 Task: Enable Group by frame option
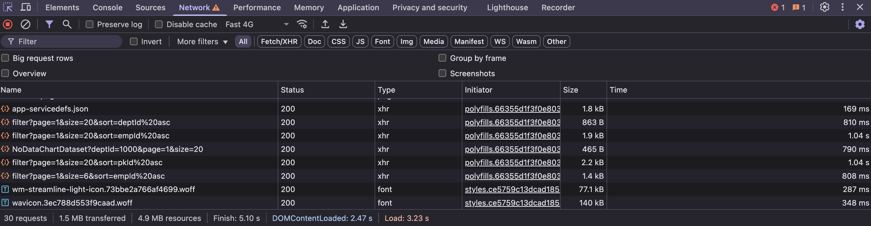point(442,58)
